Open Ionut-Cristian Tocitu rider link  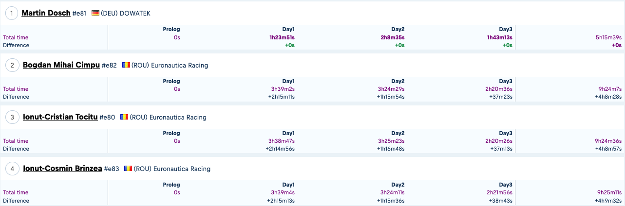pyautogui.click(x=60, y=117)
